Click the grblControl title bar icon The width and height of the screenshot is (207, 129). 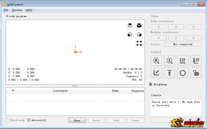[4, 4]
